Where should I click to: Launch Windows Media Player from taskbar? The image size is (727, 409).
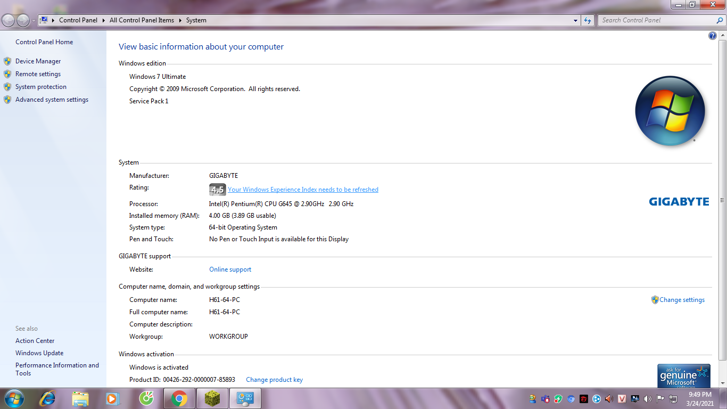coord(113,398)
